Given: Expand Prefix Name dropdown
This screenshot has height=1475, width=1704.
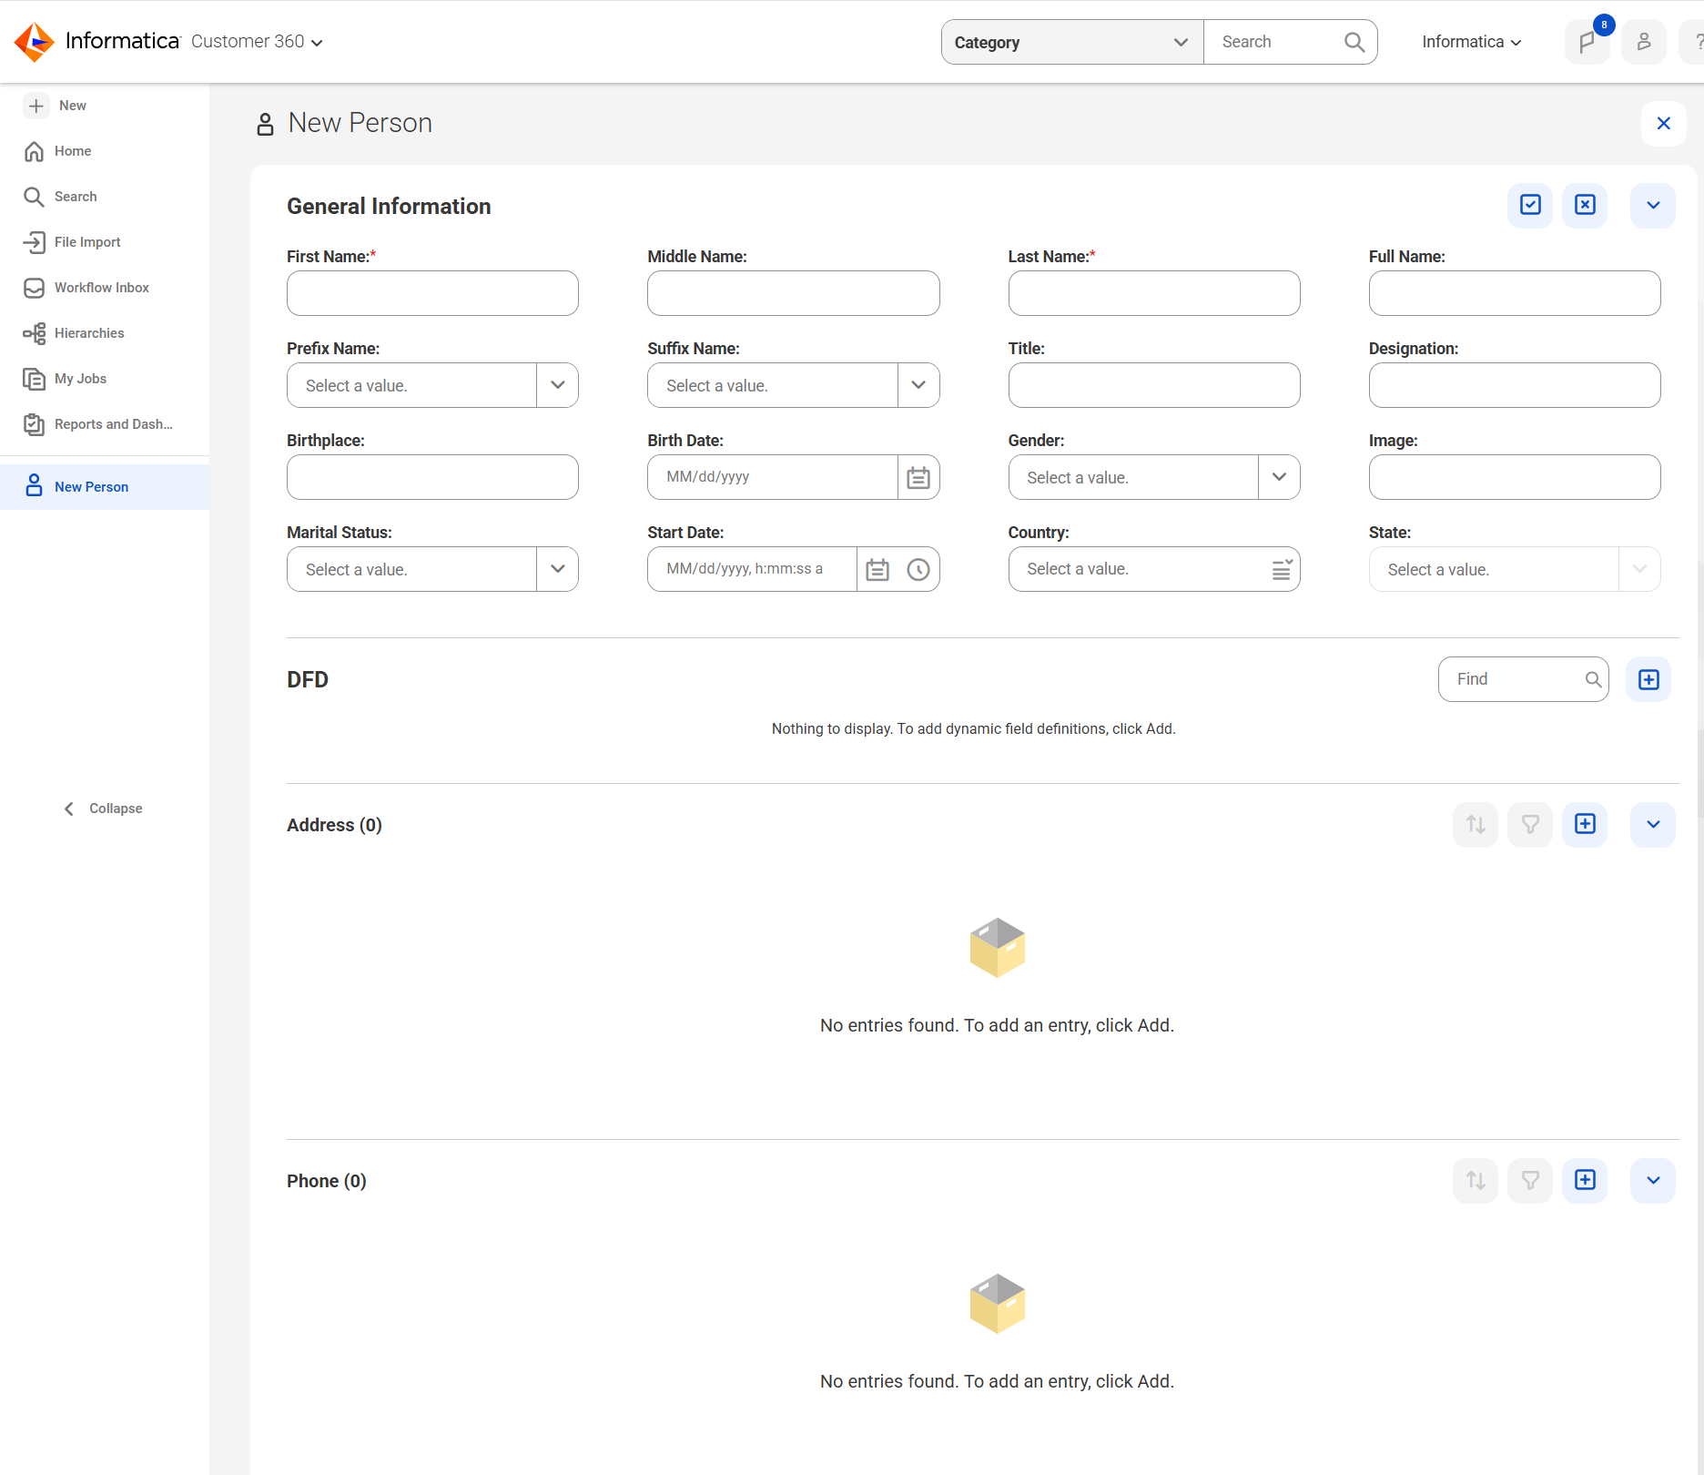Looking at the screenshot, I should (x=557, y=385).
